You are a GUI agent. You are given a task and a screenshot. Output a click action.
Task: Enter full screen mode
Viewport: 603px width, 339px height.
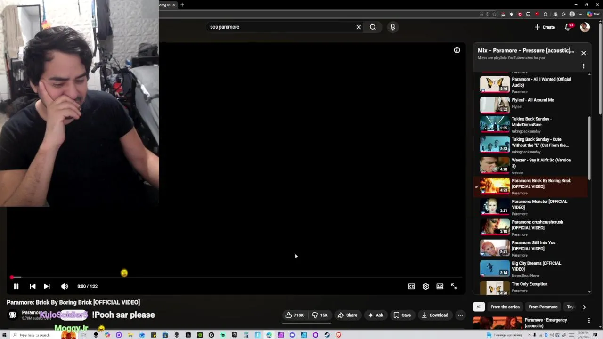point(454,286)
